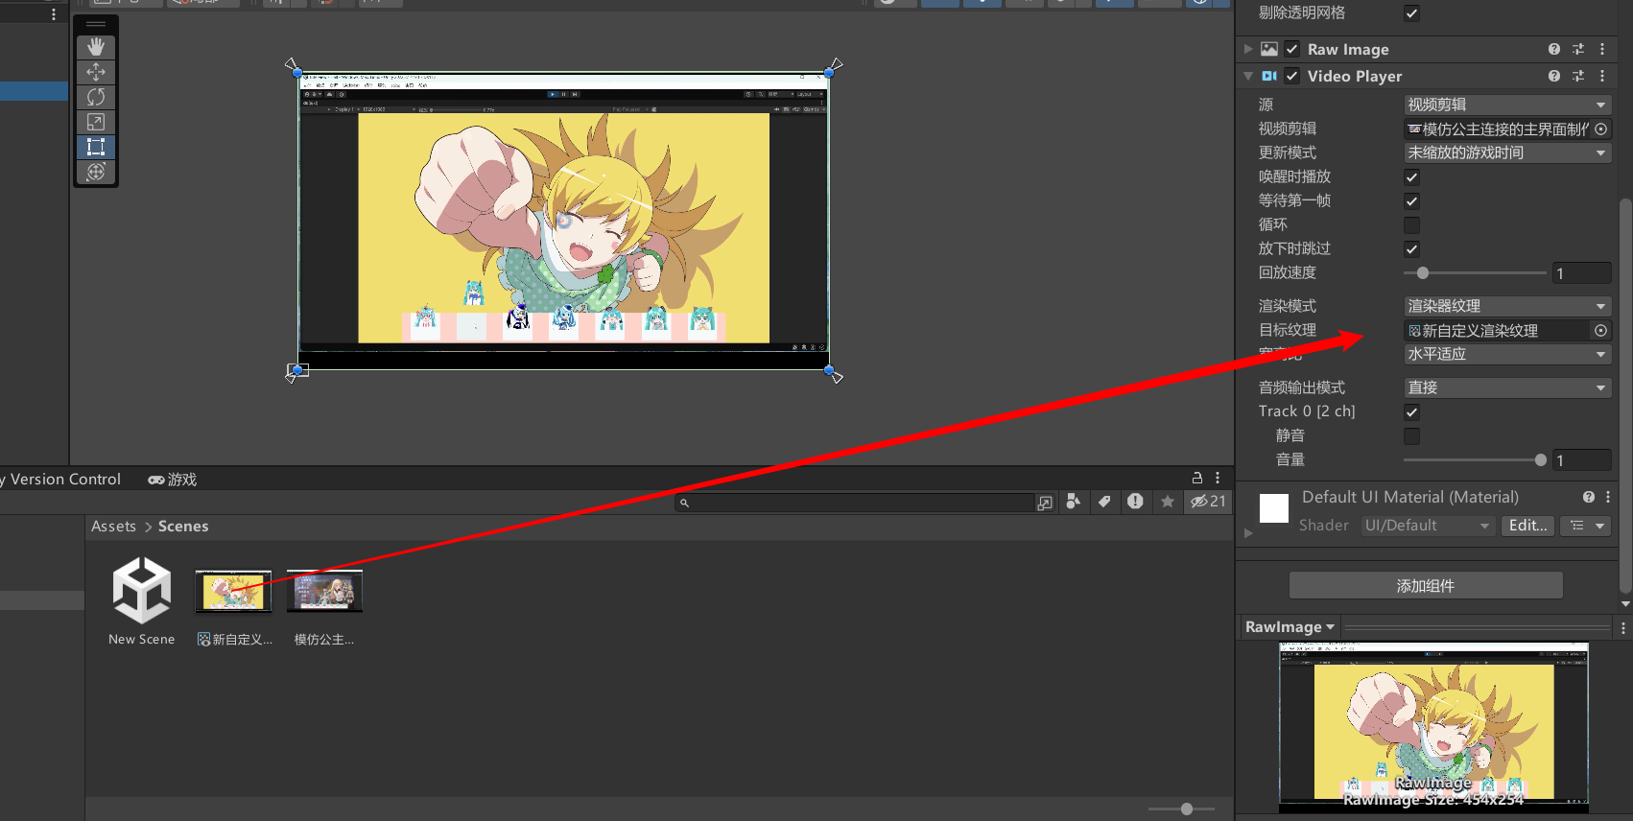Image resolution: width=1633 pixels, height=821 pixels.
Task: Switch to the 游戏 tab
Action: tap(172, 480)
